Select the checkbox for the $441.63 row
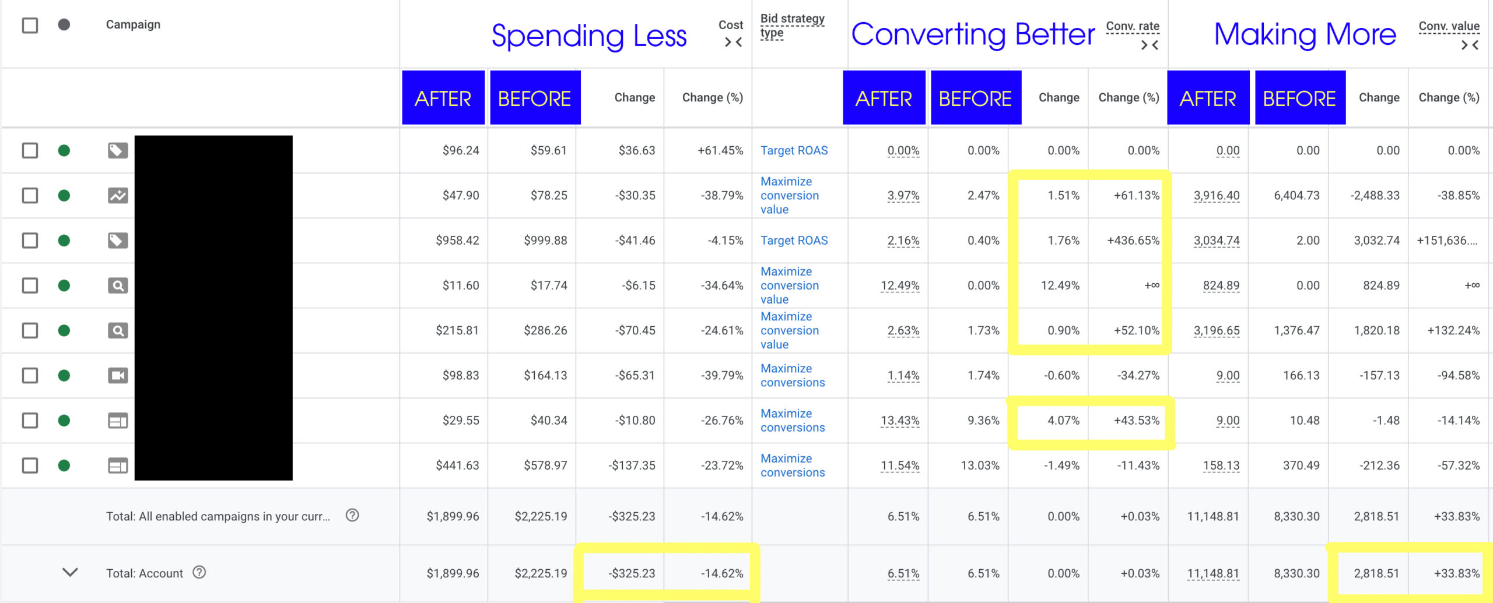1493x603 pixels. [x=30, y=466]
